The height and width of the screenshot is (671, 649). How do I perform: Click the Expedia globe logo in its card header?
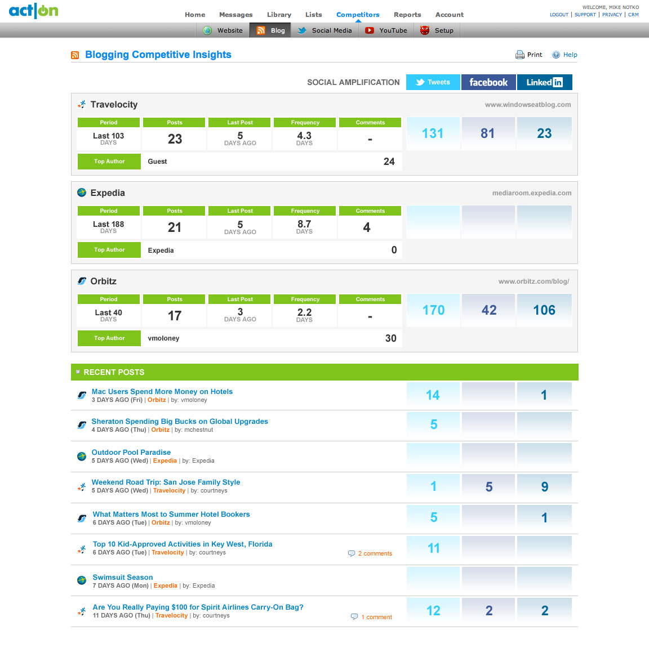pyautogui.click(x=82, y=193)
